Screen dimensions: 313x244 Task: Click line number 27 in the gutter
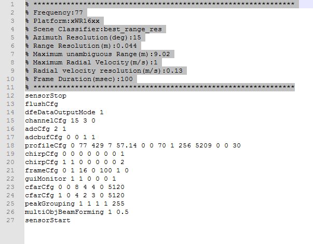pos(12,220)
